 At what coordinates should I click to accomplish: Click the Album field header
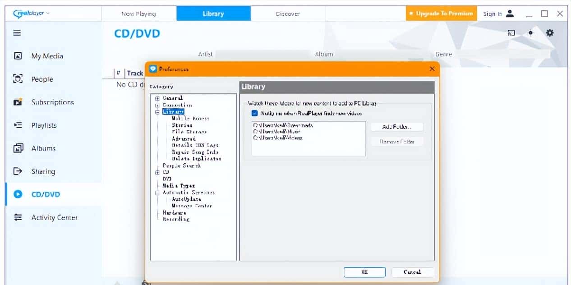[324, 54]
